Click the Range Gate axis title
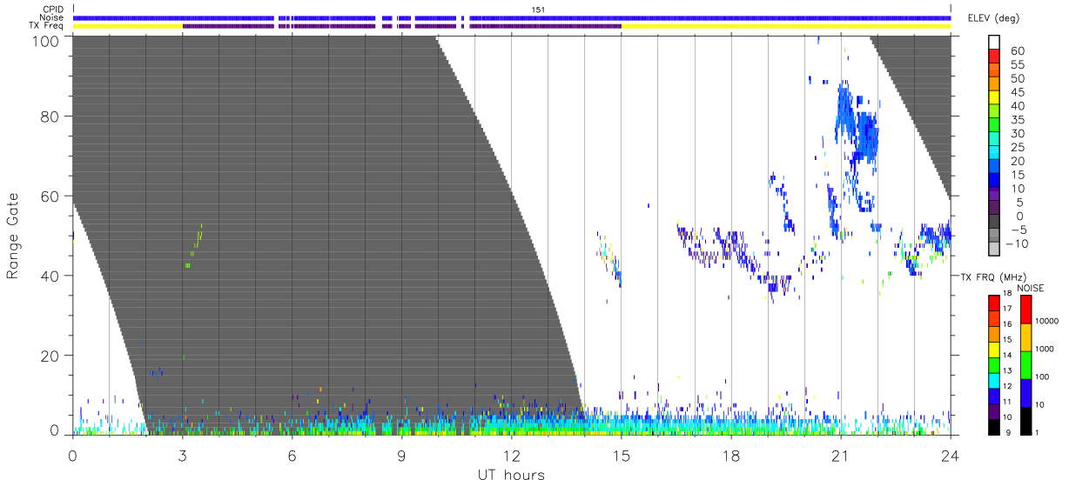 (13, 235)
